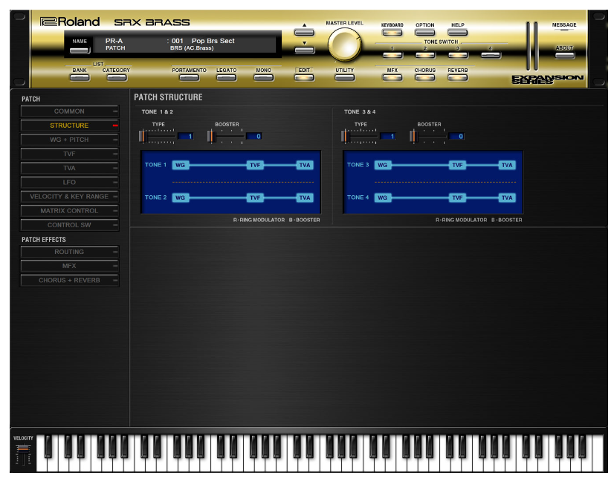Enable Legato mode
Viewport: 614px width, 479px height.
[226, 77]
